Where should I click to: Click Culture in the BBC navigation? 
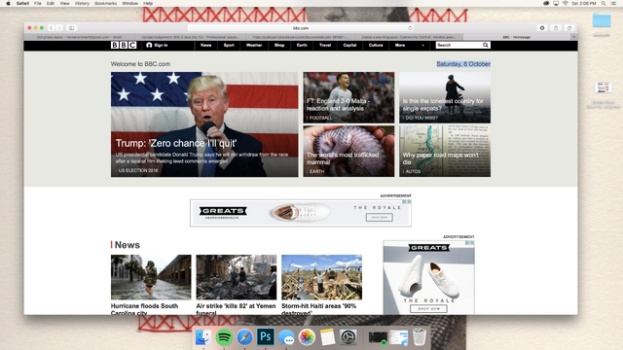point(376,46)
